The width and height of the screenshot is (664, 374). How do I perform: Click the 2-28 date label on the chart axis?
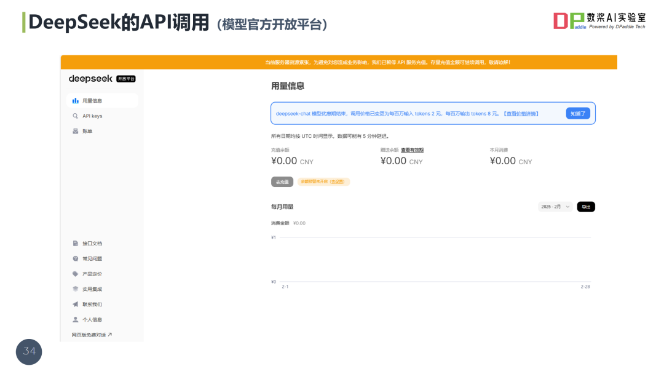point(585,287)
